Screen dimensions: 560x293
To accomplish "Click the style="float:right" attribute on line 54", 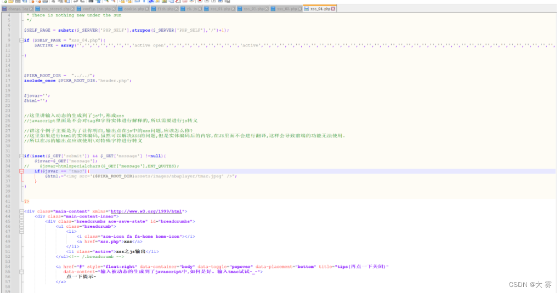I will [x=112, y=267].
